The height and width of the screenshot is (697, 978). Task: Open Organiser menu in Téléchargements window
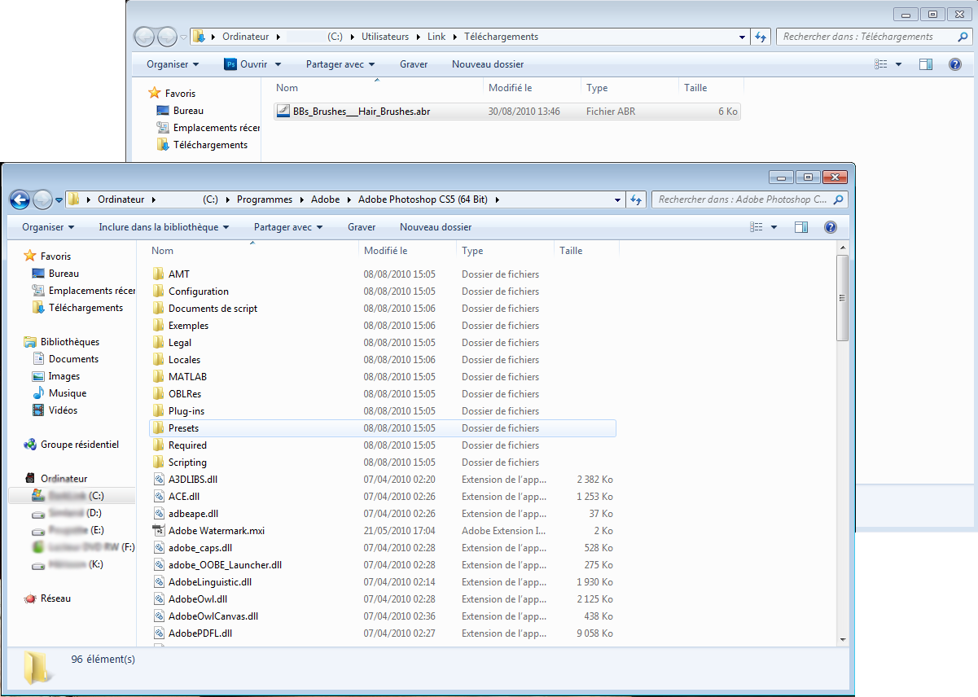tap(173, 64)
